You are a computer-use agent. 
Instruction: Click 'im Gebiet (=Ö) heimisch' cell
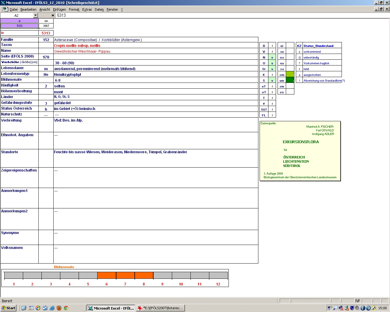(x=156, y=108)
